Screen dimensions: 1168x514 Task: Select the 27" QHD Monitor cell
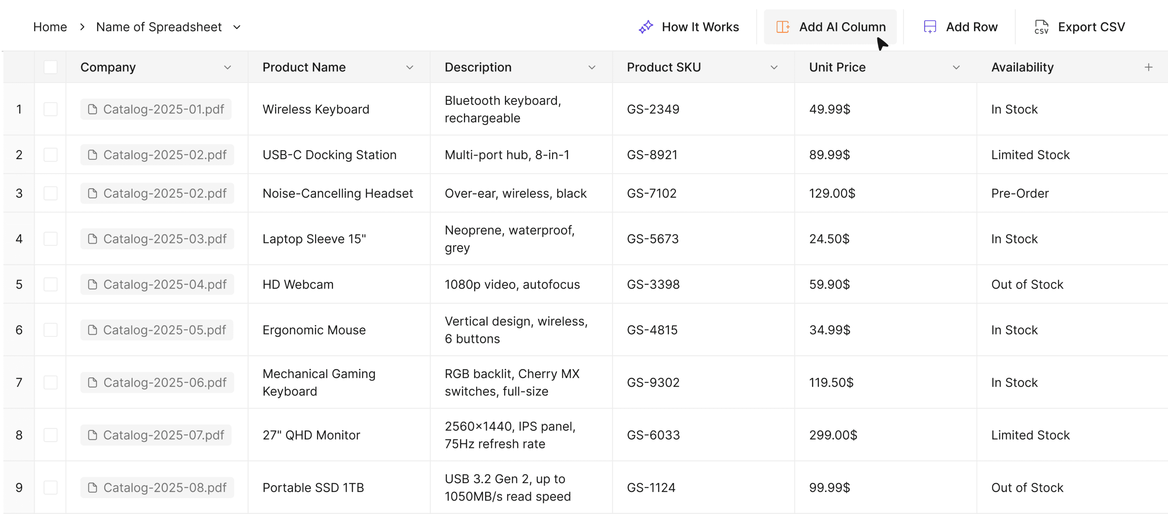[339, 435]
